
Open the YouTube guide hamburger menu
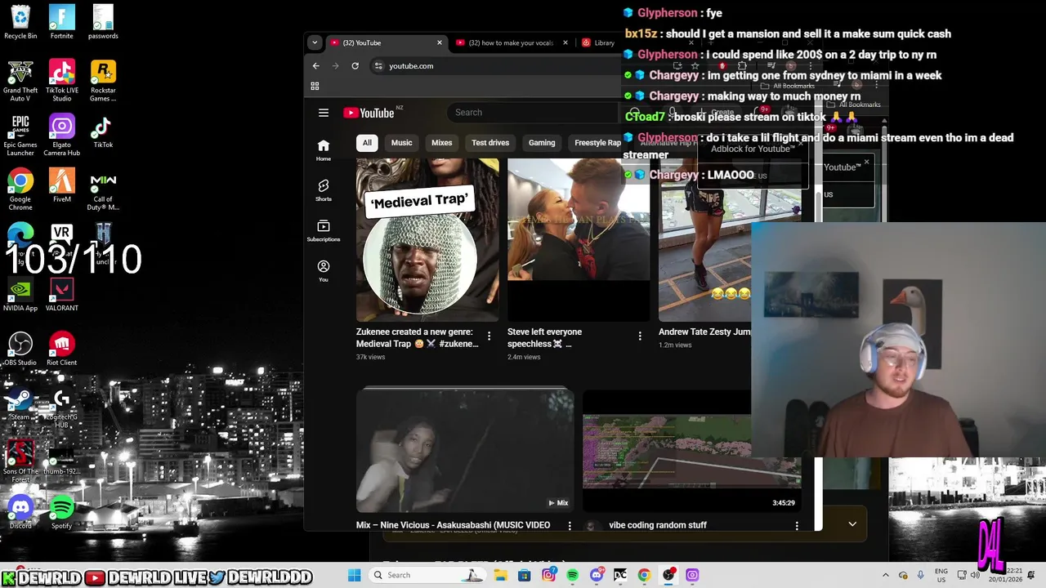point(324,113)
